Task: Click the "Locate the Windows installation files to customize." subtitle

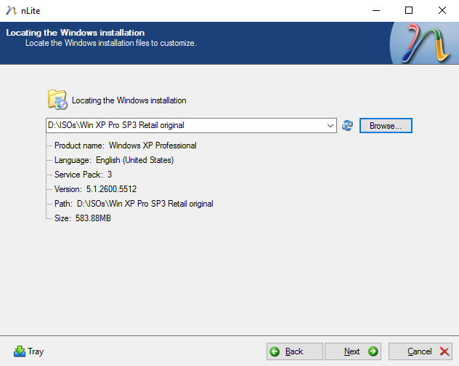Action: (x=111, y=43)
